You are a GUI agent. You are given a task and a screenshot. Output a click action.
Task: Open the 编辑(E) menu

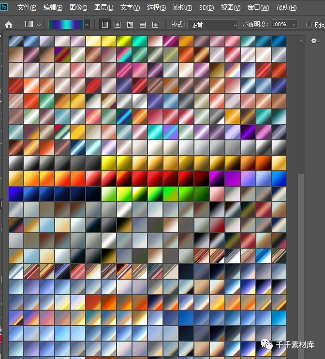coord(53,8)
